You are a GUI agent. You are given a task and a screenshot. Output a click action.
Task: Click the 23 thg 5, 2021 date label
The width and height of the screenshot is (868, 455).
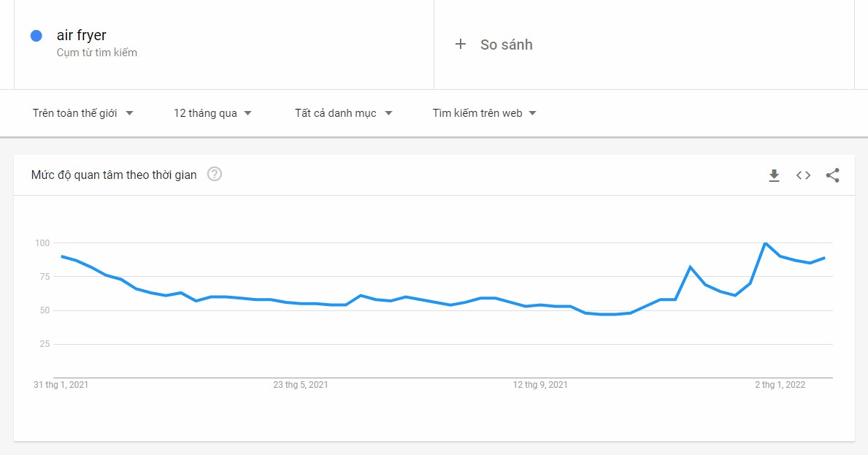[x=300, y=385]
